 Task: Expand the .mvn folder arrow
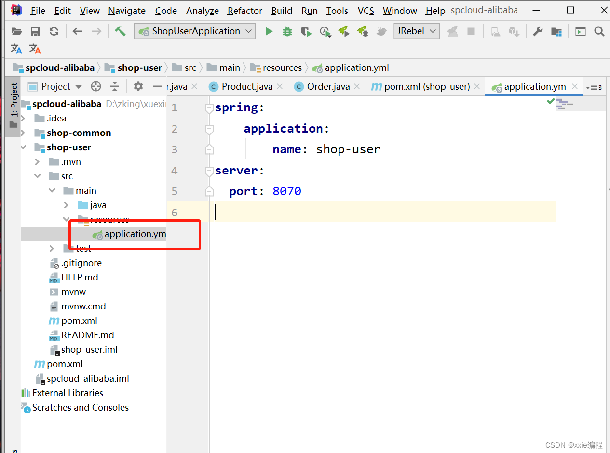coord(38,161)
